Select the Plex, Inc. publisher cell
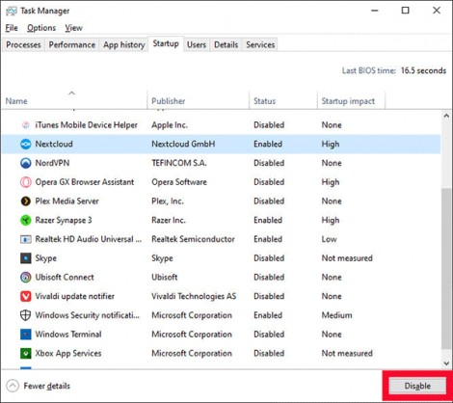Screen dimensions: 453x403 168,201
